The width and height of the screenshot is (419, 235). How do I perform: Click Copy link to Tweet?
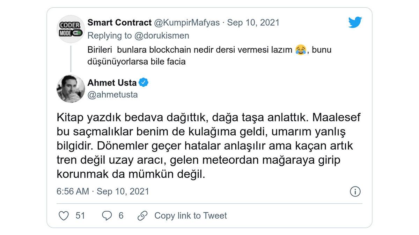pos(190,216)
